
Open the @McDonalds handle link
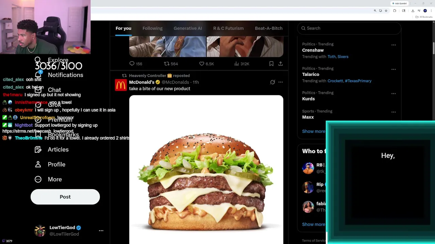(x=175, y=82)
